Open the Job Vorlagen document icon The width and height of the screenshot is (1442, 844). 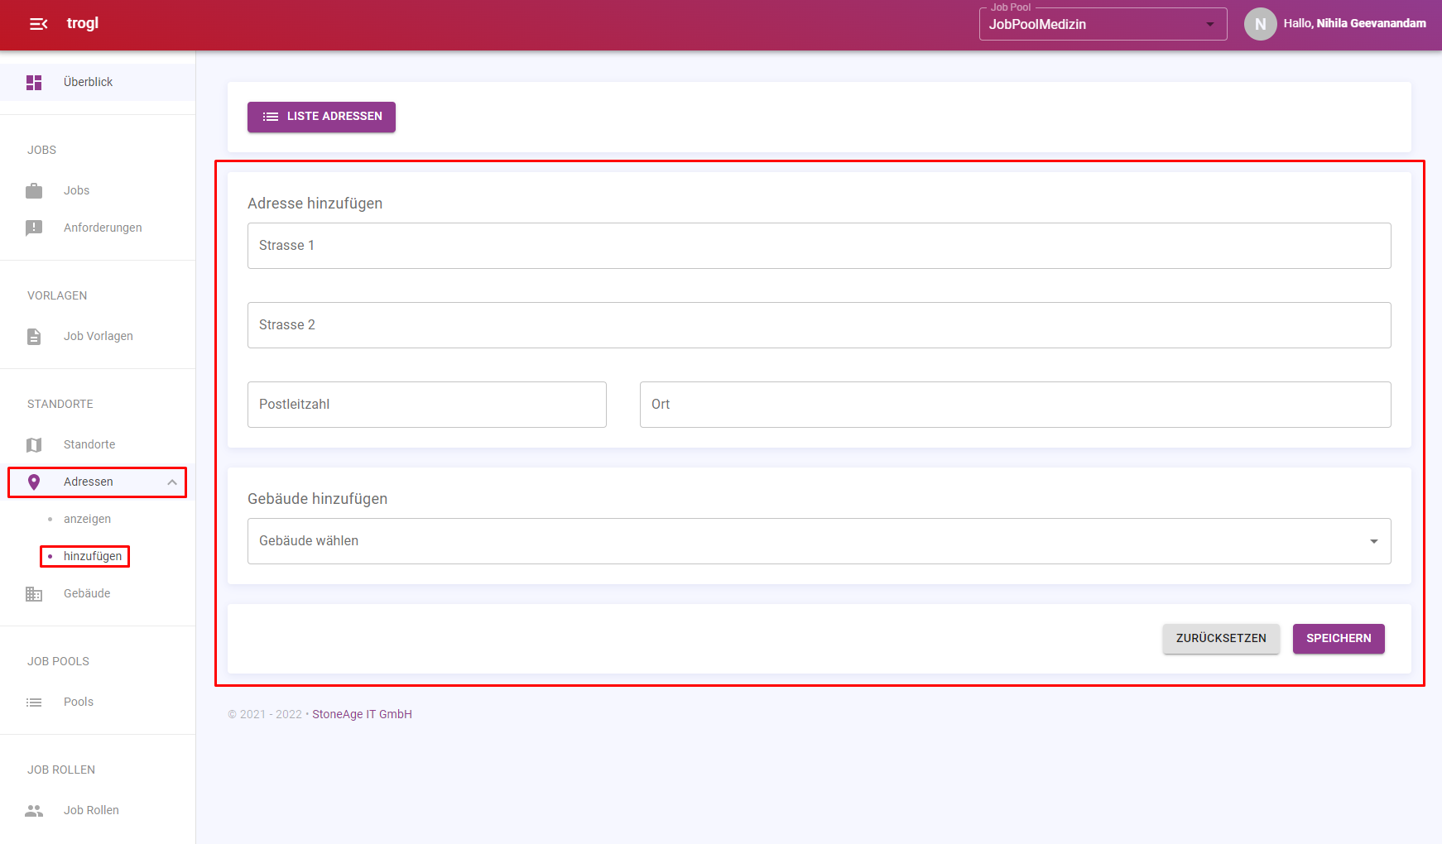pyautogui.click(x=34, y=337)
